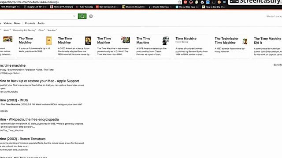Filter meanings by Music
Image resolution: width=282 pixels, height=158 pixels.
tap(7, 30)
